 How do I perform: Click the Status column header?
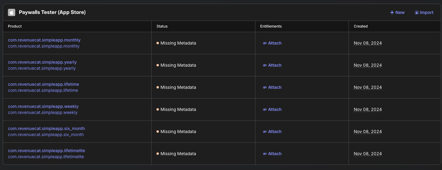click(162, 26)
